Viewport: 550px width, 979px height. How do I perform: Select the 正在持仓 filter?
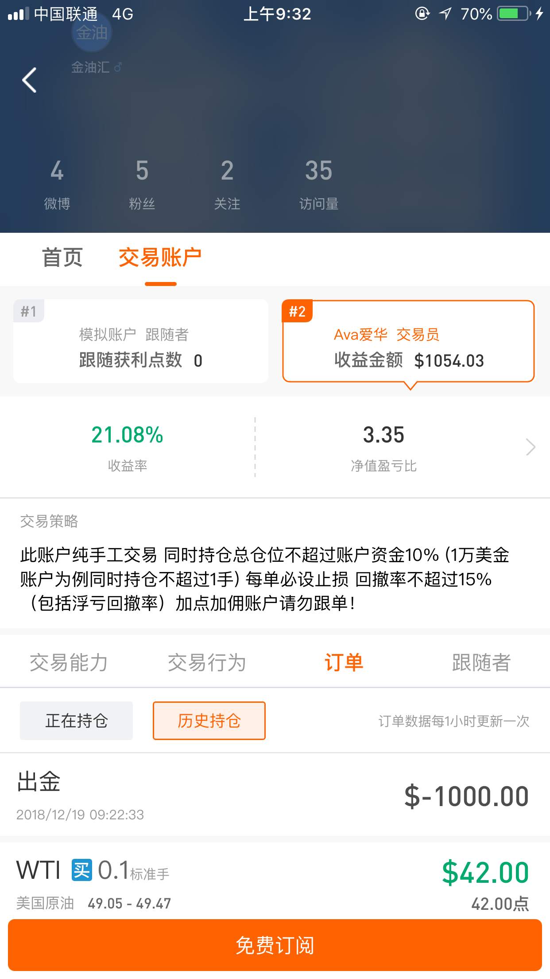pos(76,721)
